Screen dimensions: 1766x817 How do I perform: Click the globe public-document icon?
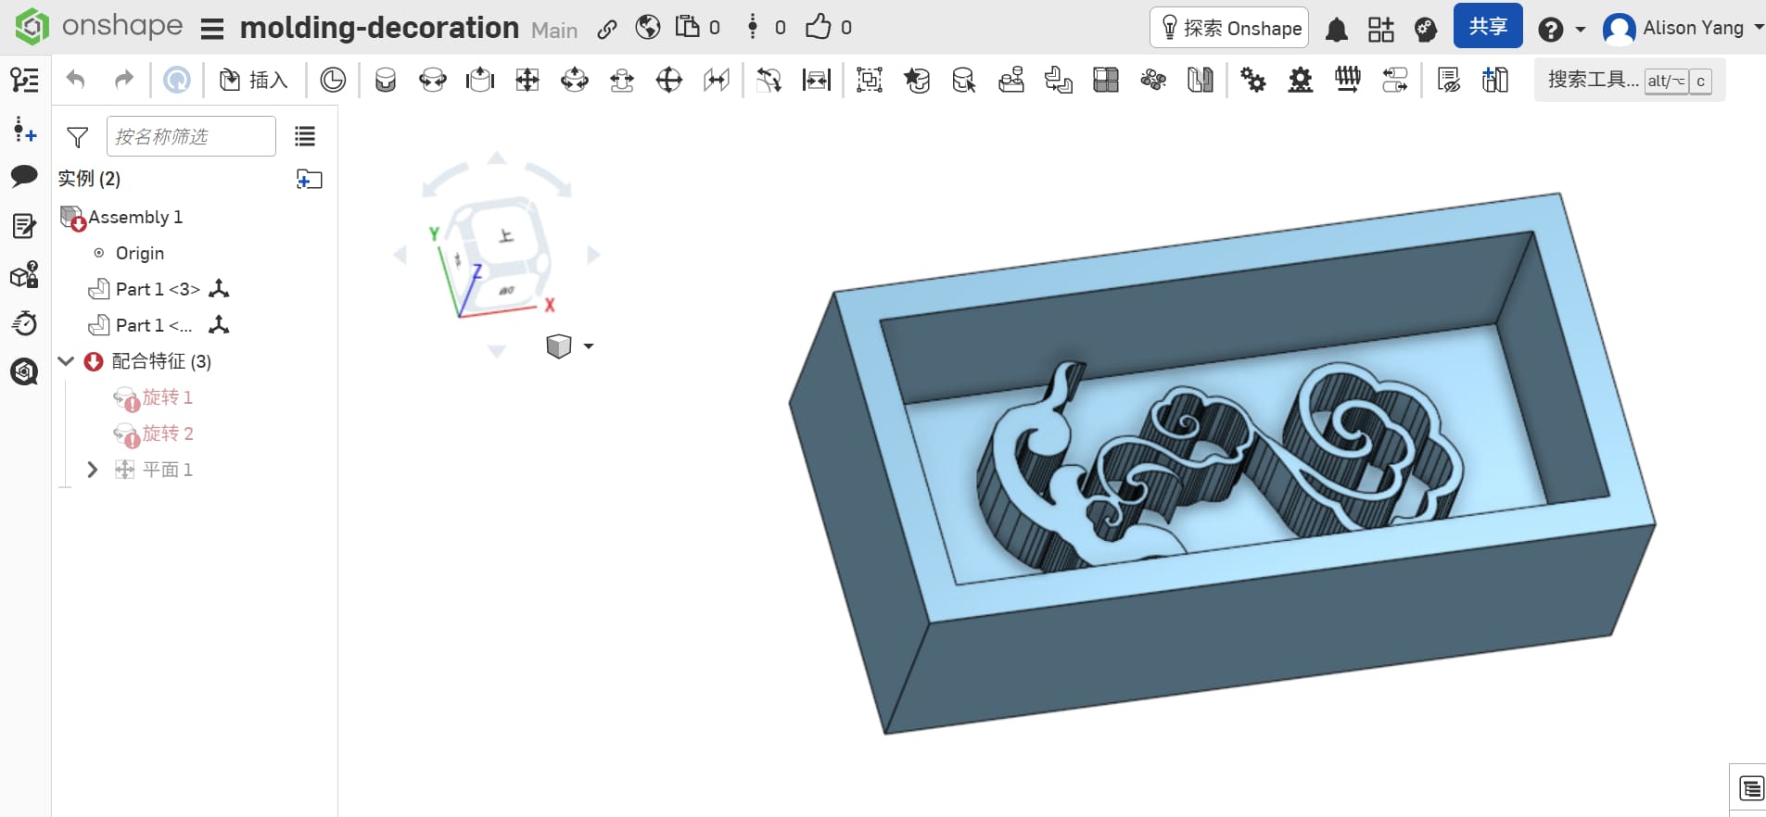(x=648, y=28)
